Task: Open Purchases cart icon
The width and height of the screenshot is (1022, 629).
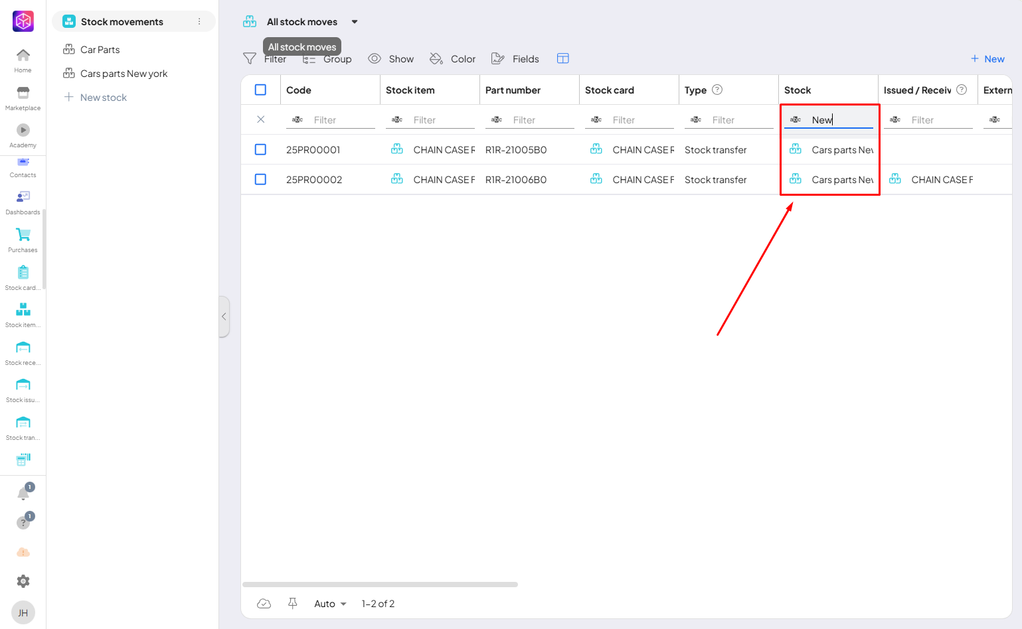Action: 23,236
